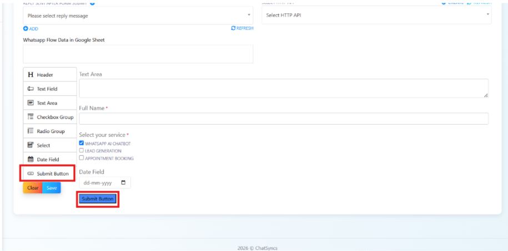Add a Text Field element from the sidebar
The image size is (508, 251).
tap(50, 89)
